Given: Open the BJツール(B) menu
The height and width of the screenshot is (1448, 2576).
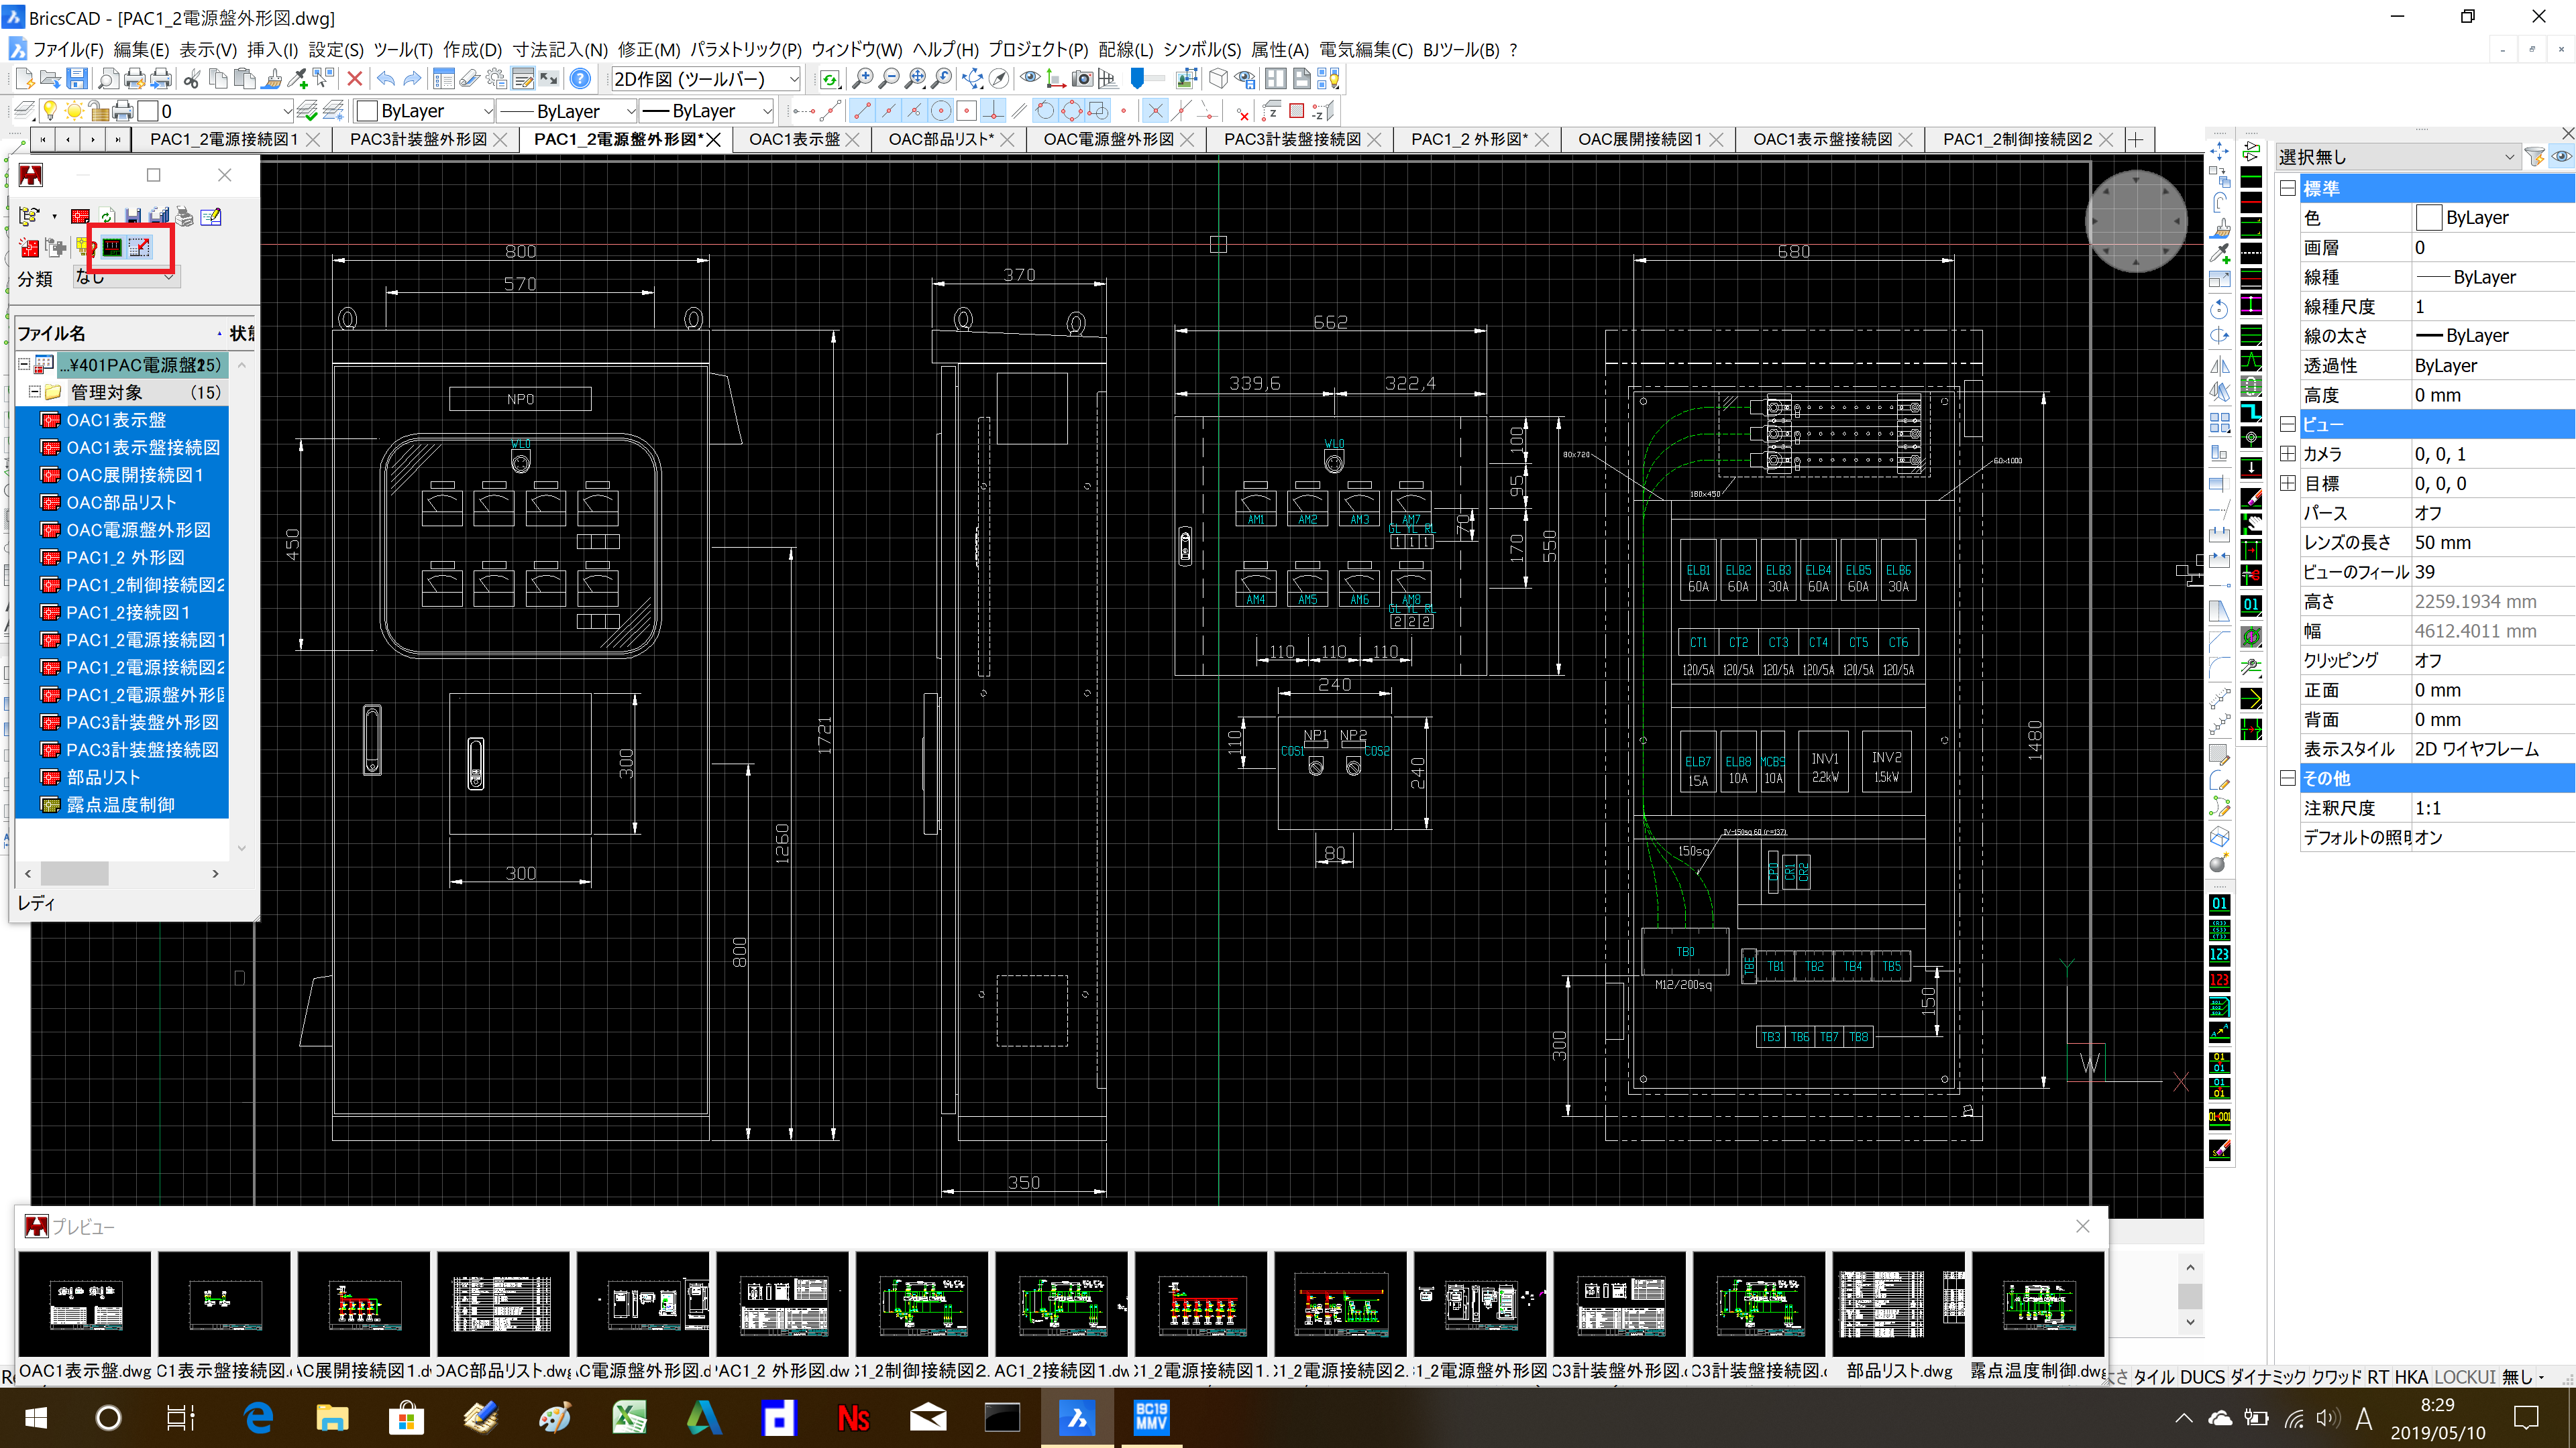Looking at the screenshot, I should 1460,50.
